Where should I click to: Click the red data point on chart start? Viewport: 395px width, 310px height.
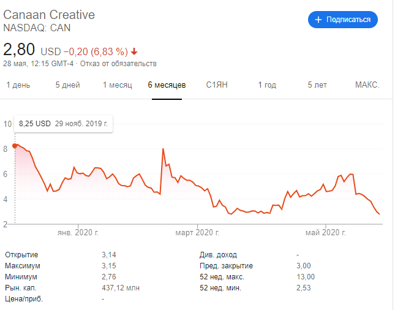pos(15,145)
